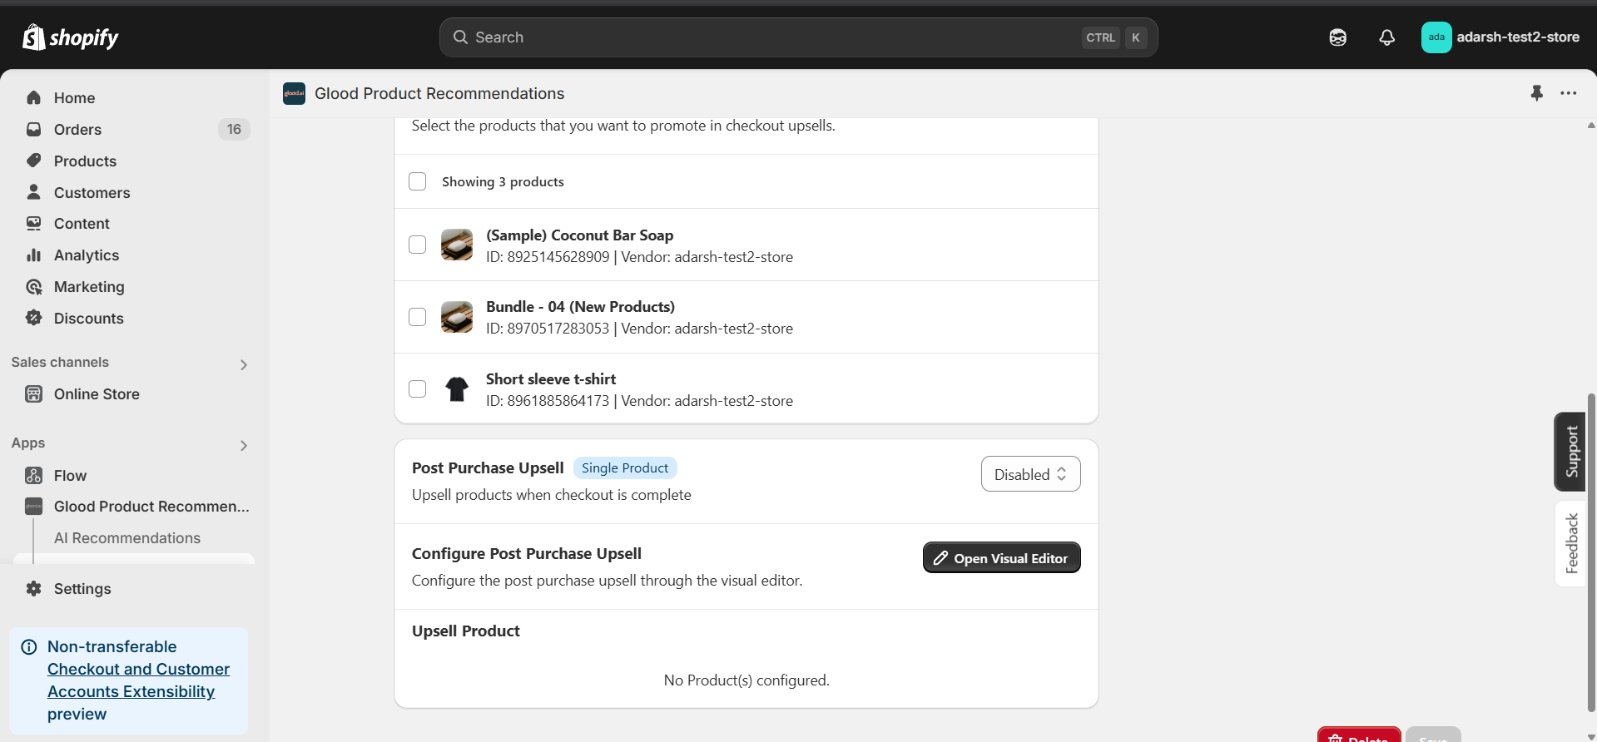Open the Sidekick assistant icon
The height and width of the screenshot is (742, 1597).
tap(1337, 37)
